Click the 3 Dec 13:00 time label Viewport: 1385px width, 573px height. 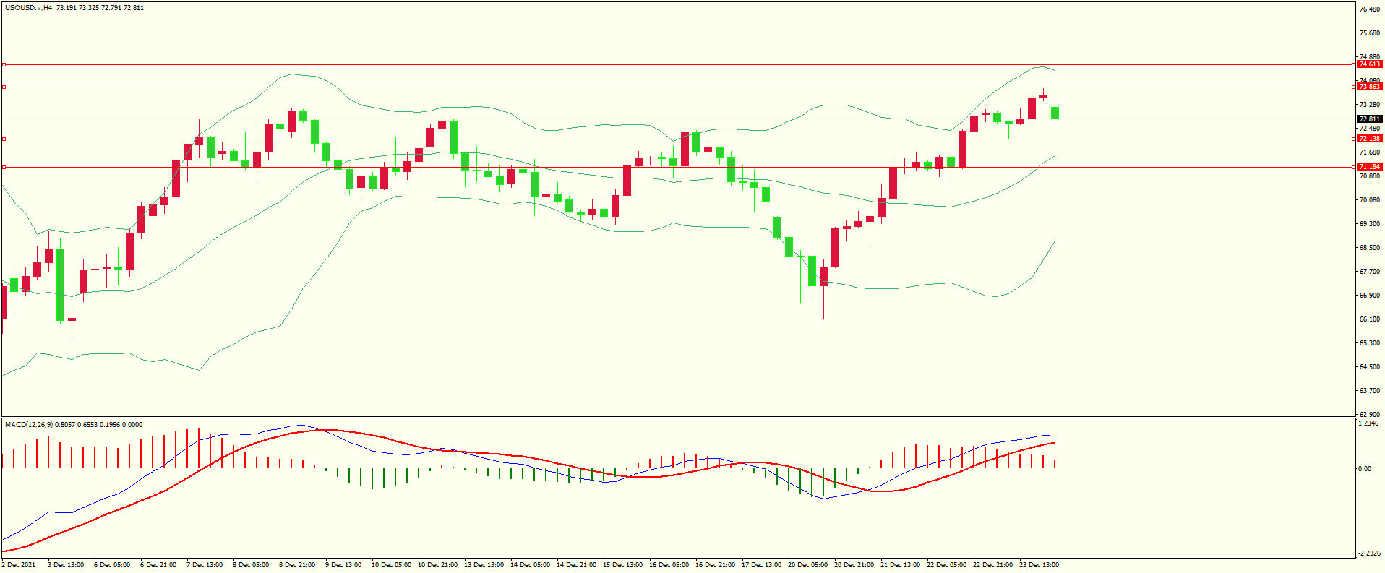tap(66, 565)
